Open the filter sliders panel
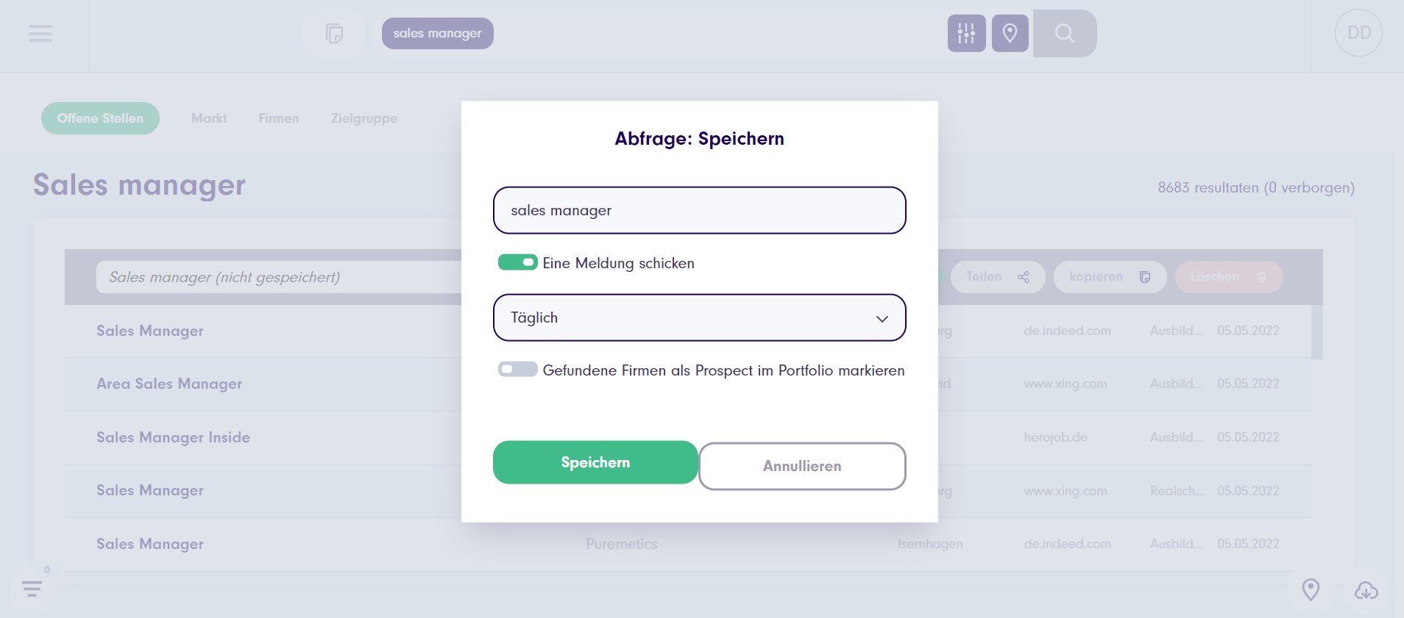The height and width of the screenshot is (618, 1404). (x=966, y=34)
